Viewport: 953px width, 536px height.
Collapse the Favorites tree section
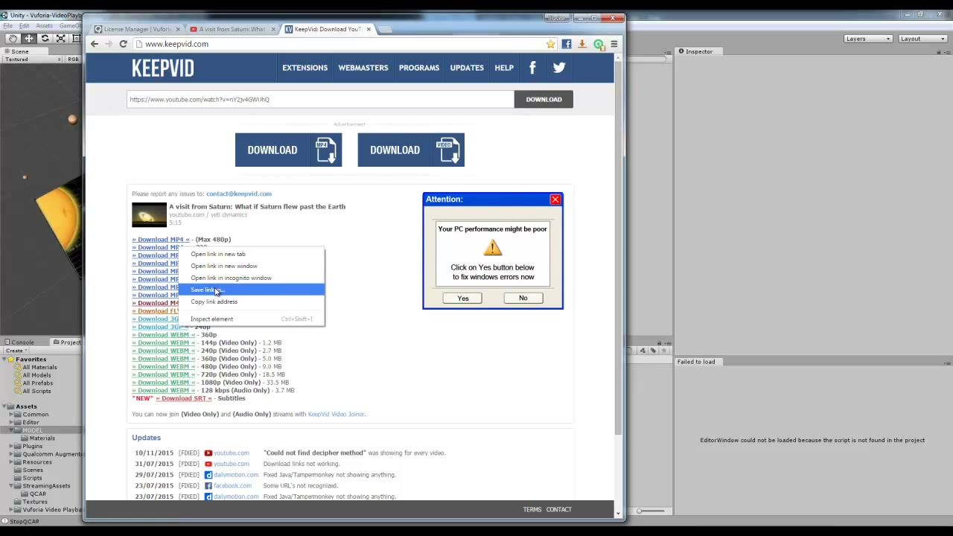5,360
